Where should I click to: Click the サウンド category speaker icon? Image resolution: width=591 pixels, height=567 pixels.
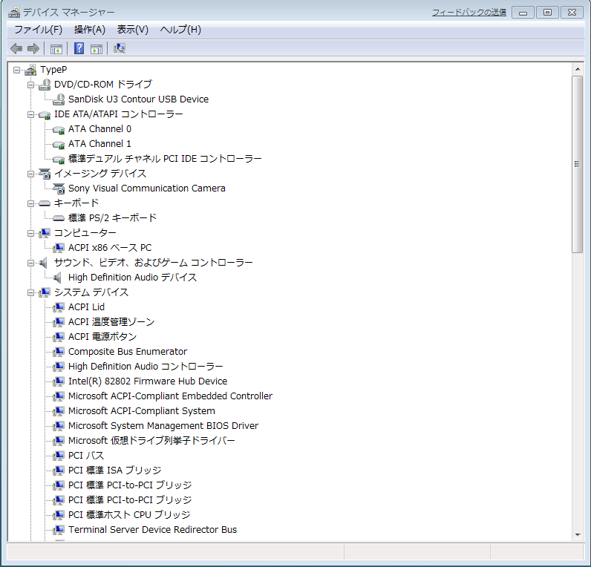(43, 263)
